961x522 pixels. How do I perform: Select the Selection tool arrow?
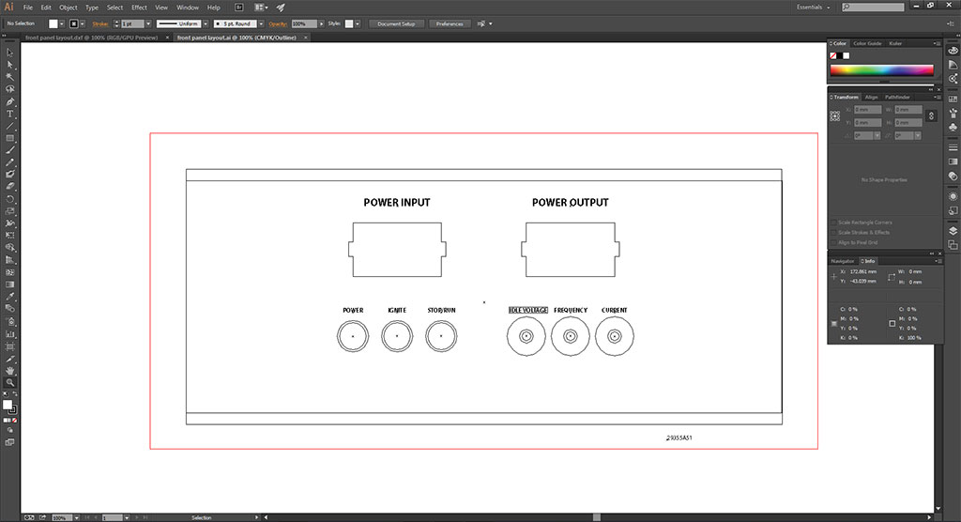9,53
